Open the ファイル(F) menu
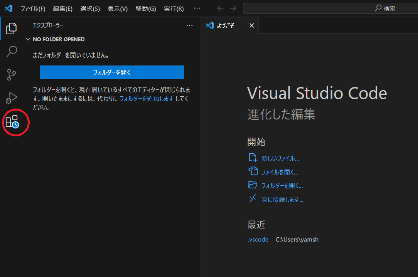 pos(33,8)
